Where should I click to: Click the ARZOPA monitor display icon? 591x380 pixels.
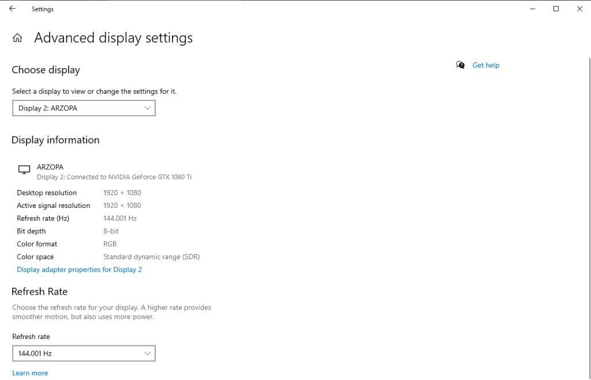(x=24, y=169)
